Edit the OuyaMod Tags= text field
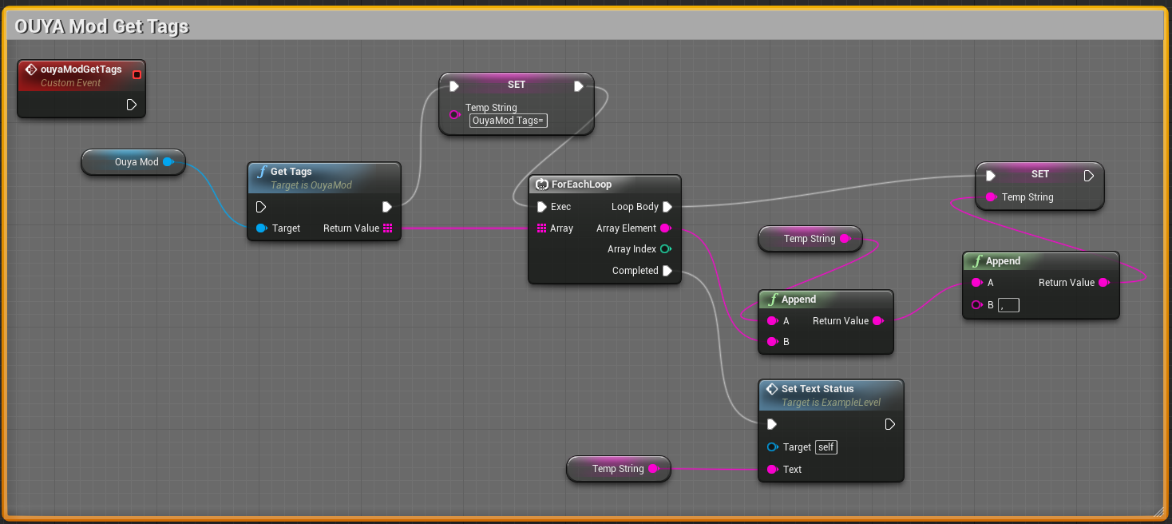 click(x=508, y=121)
